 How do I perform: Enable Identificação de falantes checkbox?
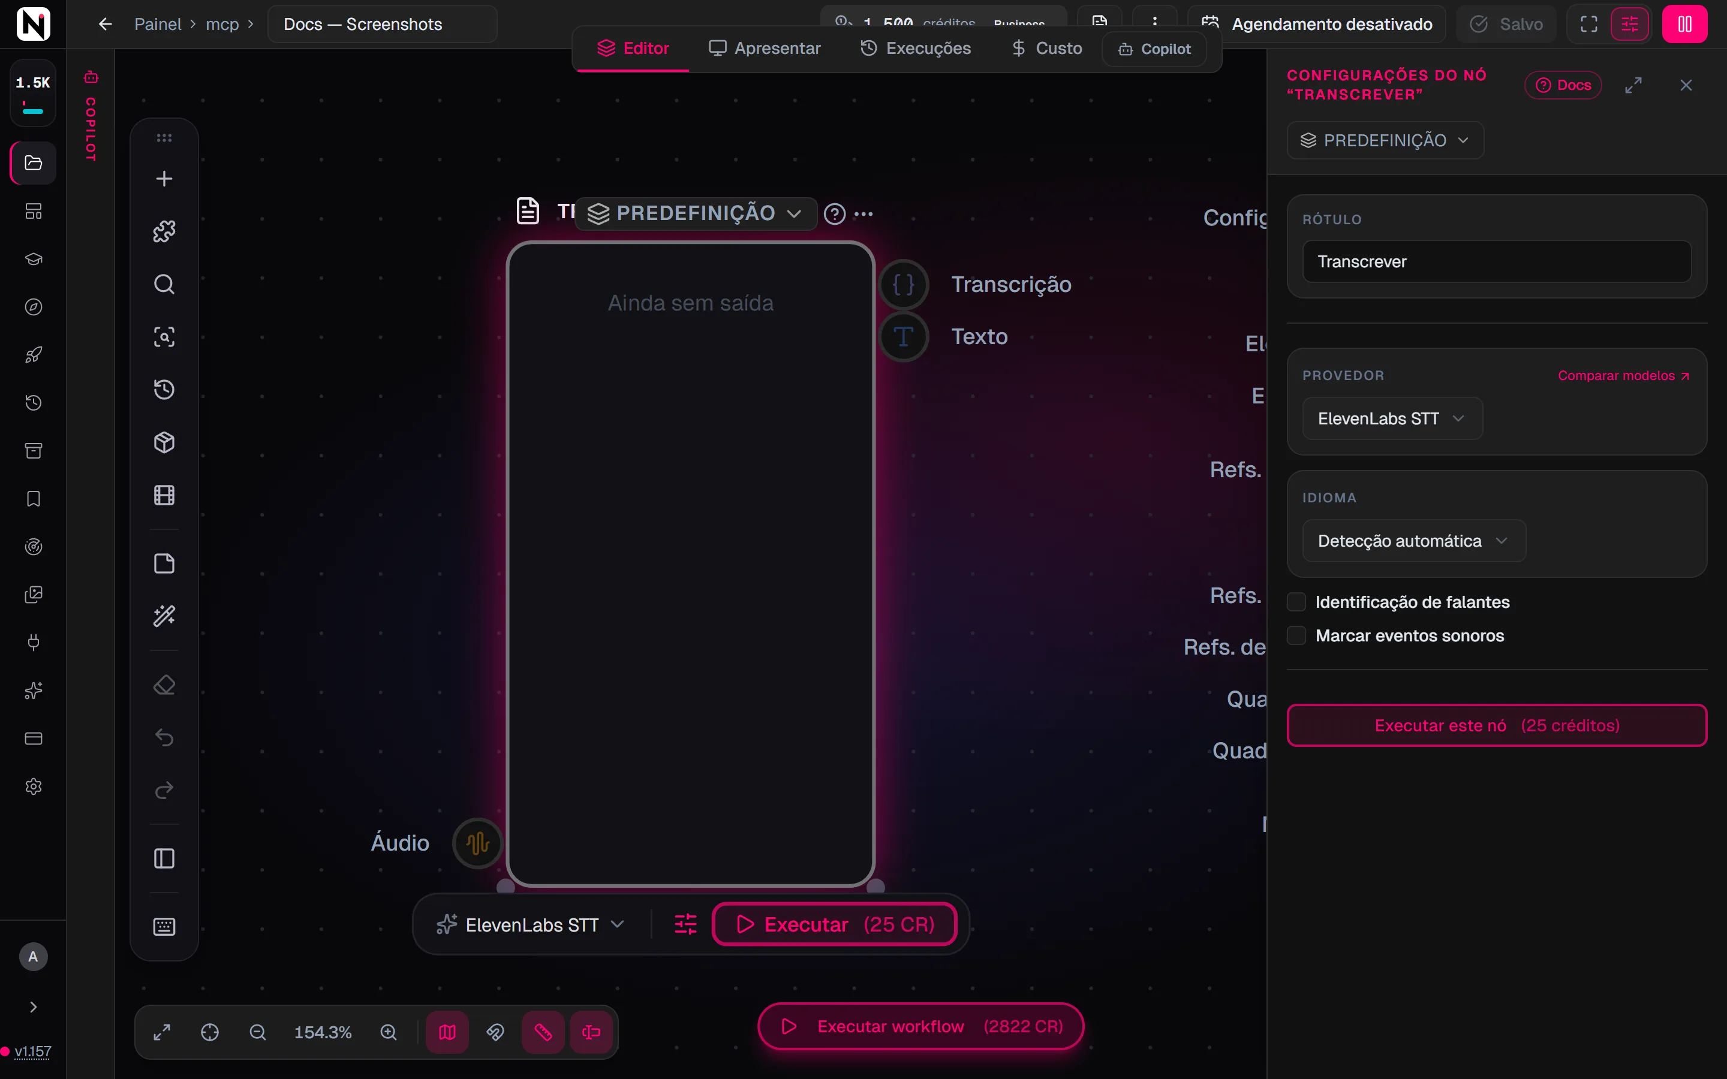point(1296,602)
